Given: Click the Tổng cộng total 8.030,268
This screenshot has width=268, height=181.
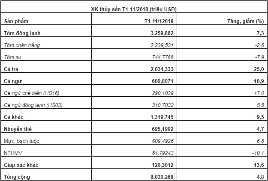Looking at the screenshot, I should click(x=162, y=176).
